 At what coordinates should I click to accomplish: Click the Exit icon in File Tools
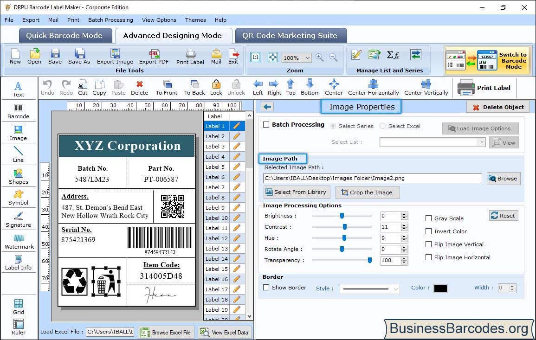233,57
